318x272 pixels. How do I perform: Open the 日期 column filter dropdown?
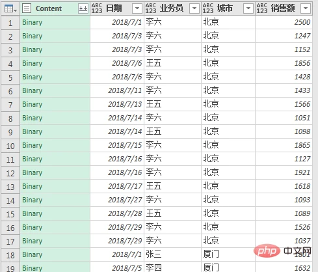coord(137,8)
